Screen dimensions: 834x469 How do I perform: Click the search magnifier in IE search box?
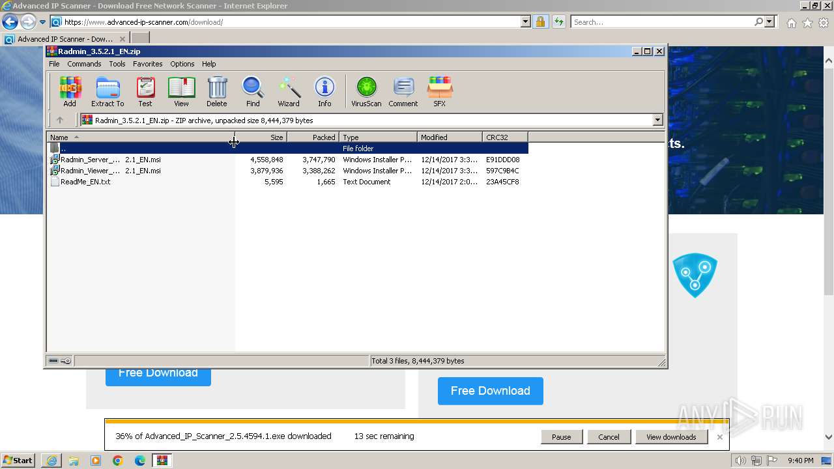758,21
